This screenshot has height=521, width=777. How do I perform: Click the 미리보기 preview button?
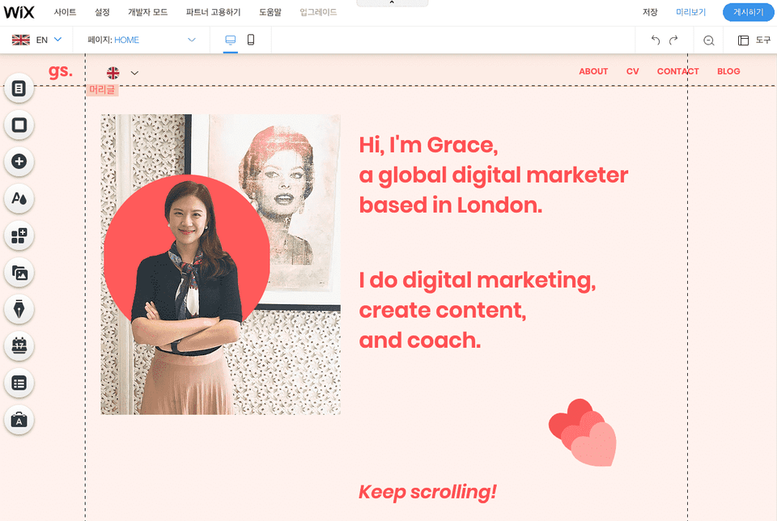(x=690, y=12)
